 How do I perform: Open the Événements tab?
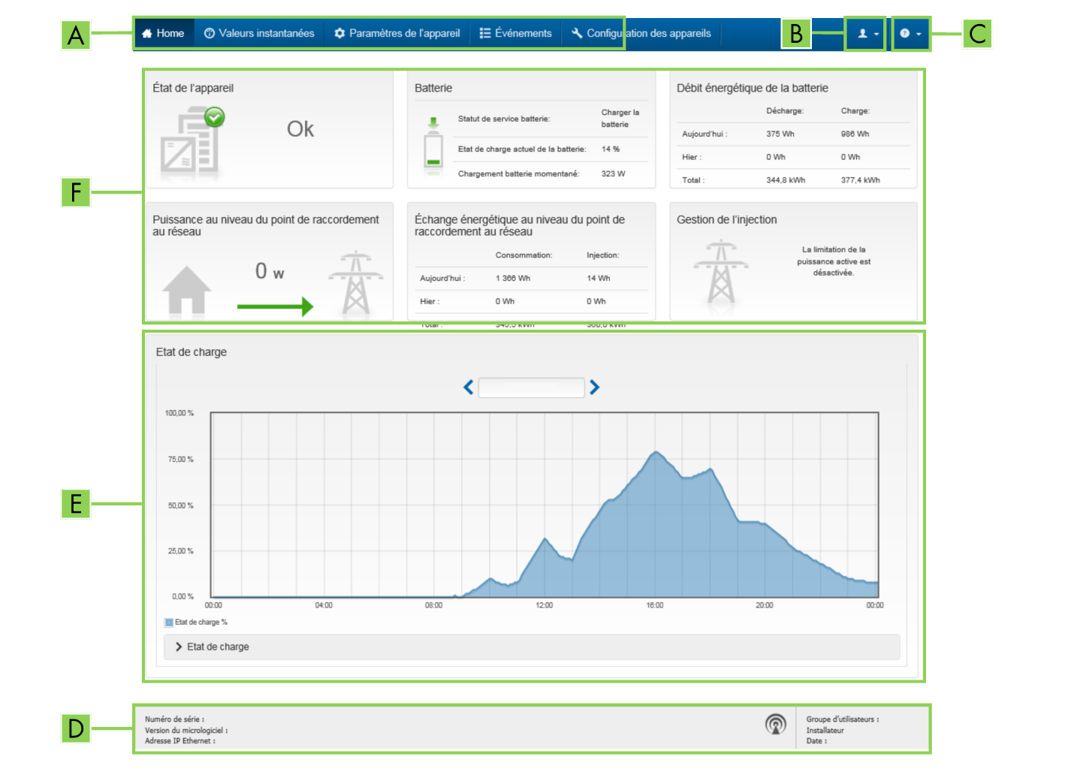[515, 33]
